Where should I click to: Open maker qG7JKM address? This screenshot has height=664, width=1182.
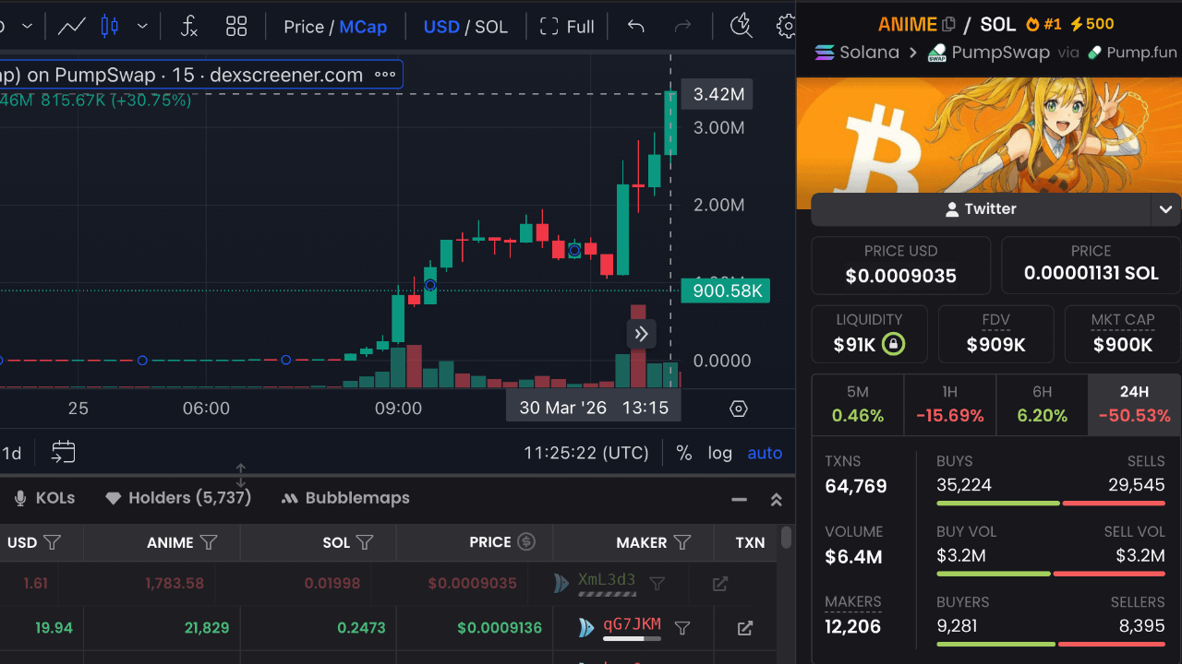pyautogui.click(x=632, y=624)
